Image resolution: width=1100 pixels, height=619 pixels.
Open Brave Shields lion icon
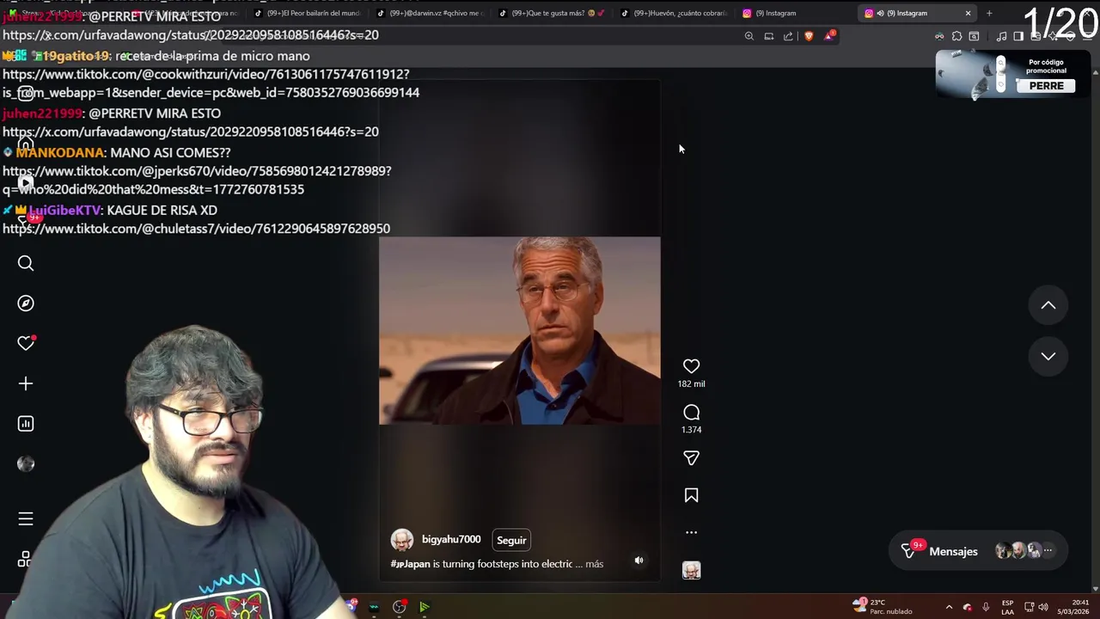(x=809, y=36)
